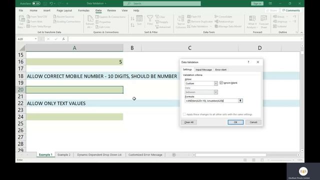Click Clear filter
This screenshot has height=180, width=320.
(x=160, y=16)
